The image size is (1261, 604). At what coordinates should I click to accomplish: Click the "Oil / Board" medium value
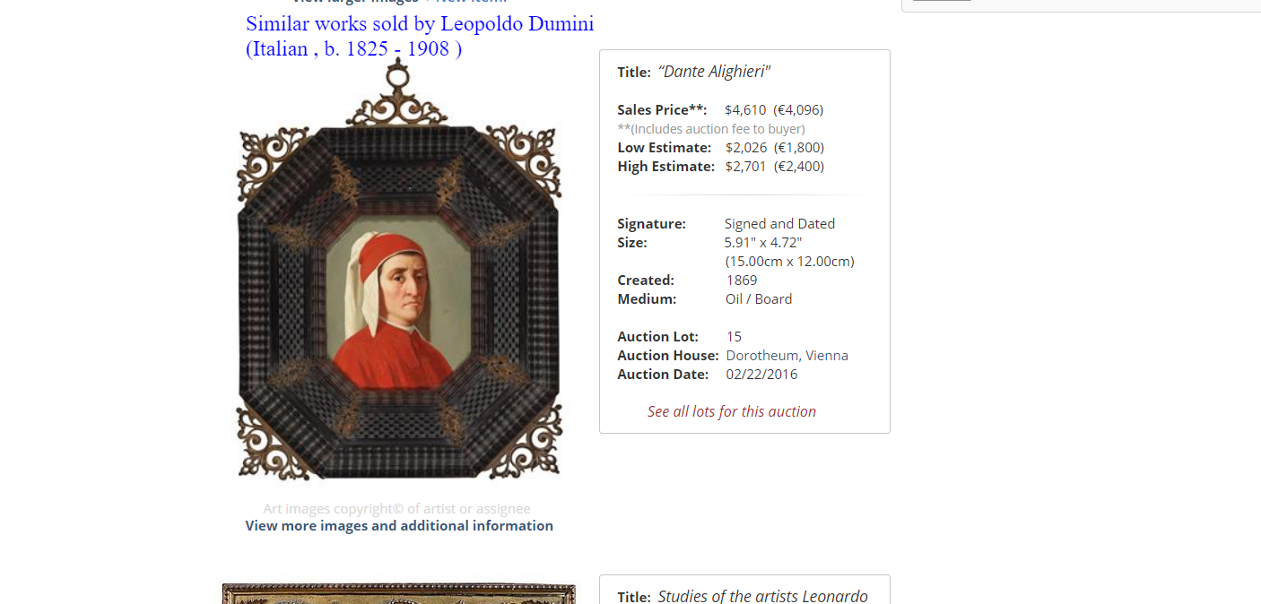(x=759, y=299)
